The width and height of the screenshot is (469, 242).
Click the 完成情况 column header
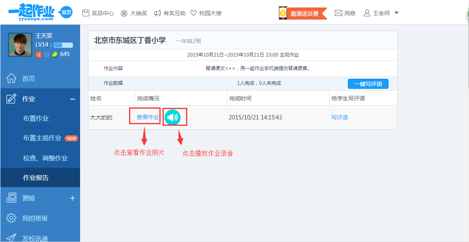(148, 98)
